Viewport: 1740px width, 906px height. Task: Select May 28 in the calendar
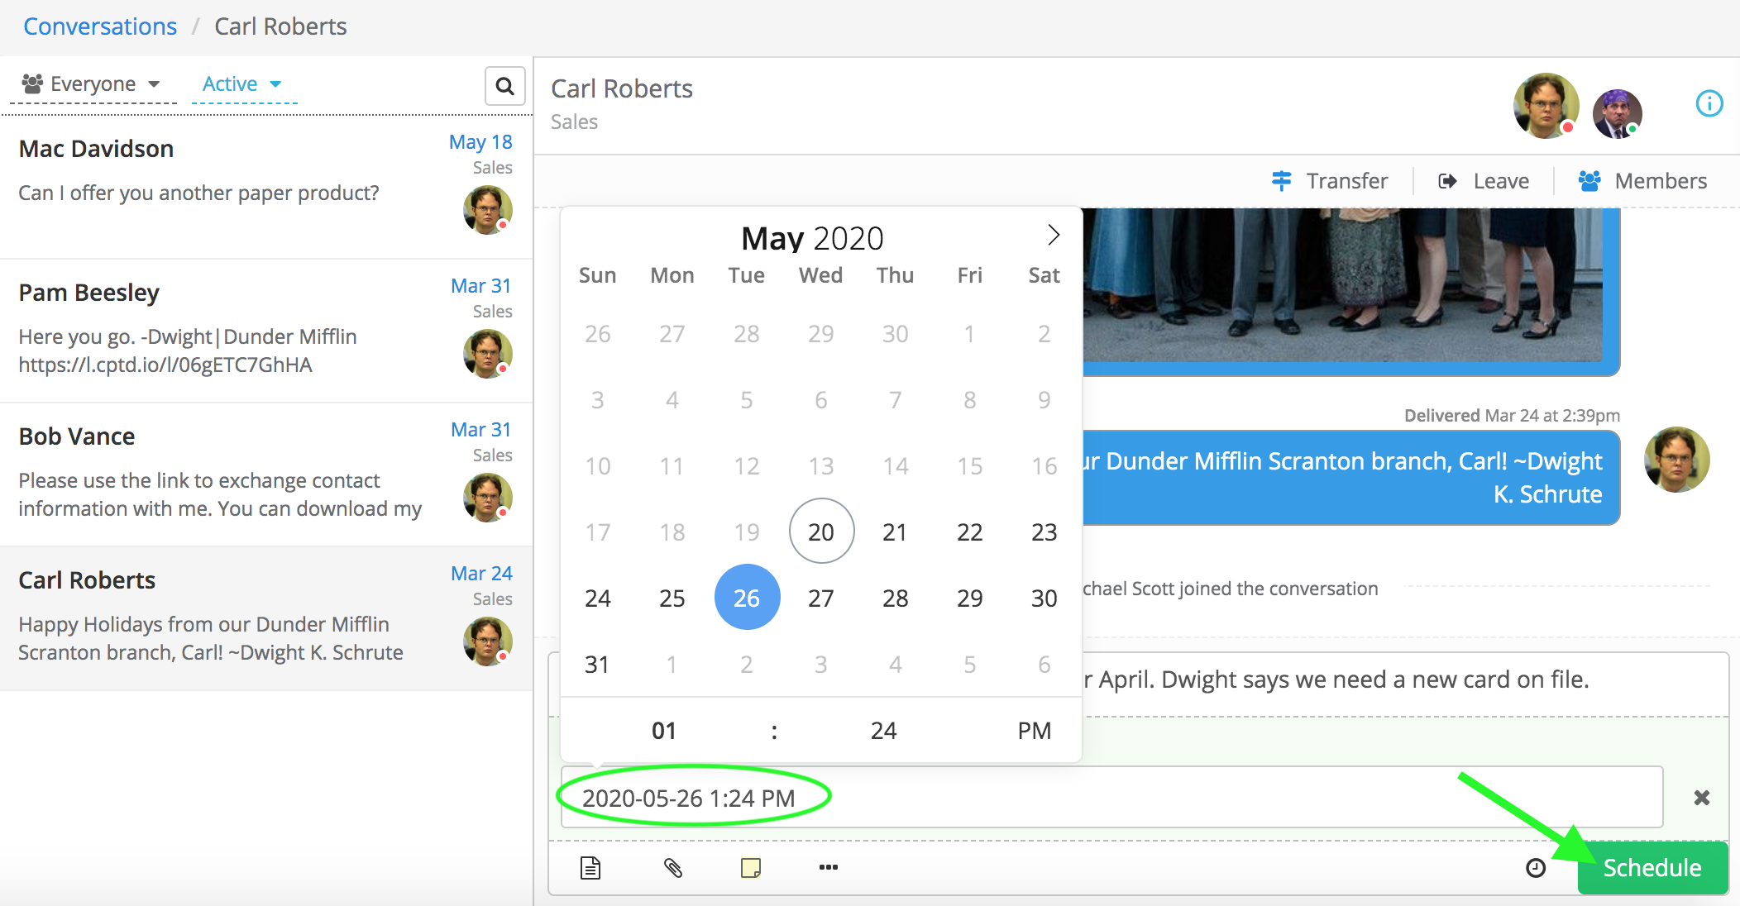895,598
